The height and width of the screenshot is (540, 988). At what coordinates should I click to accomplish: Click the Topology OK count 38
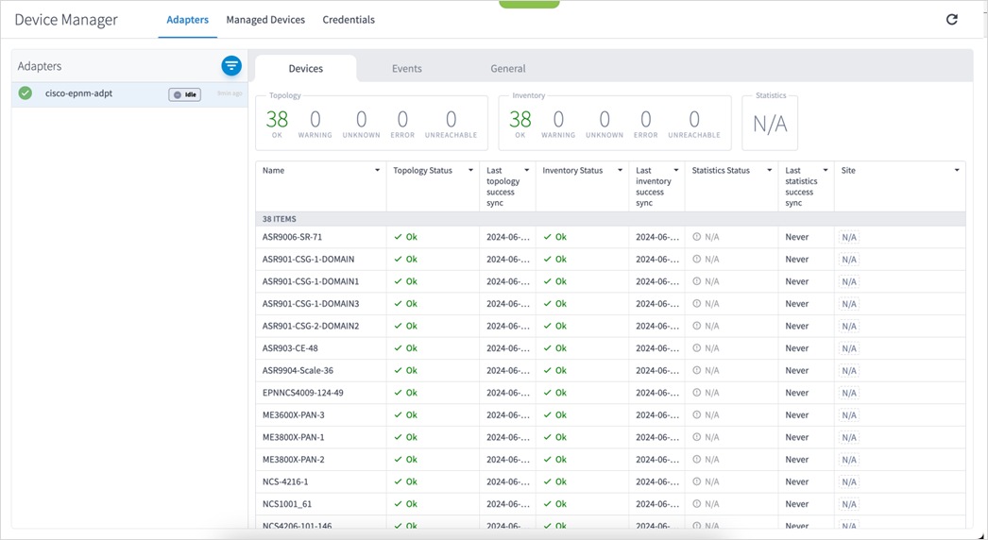(x=277, y=119)
